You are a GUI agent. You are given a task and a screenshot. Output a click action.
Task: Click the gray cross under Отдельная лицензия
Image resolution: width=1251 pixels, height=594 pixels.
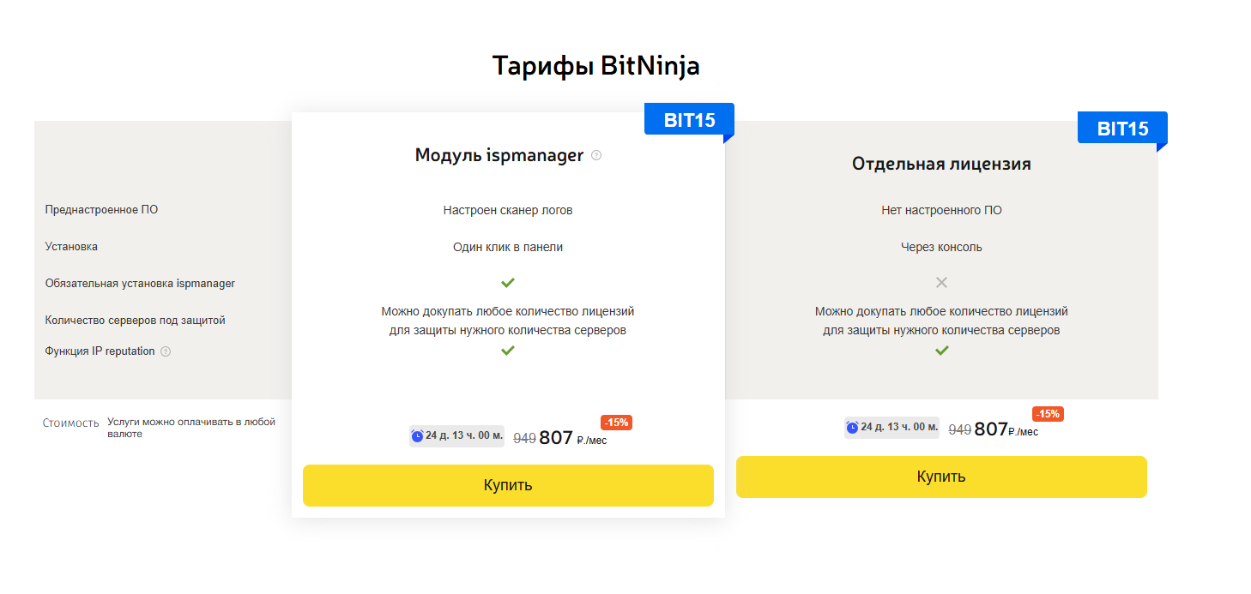click(x=941, y=282)
